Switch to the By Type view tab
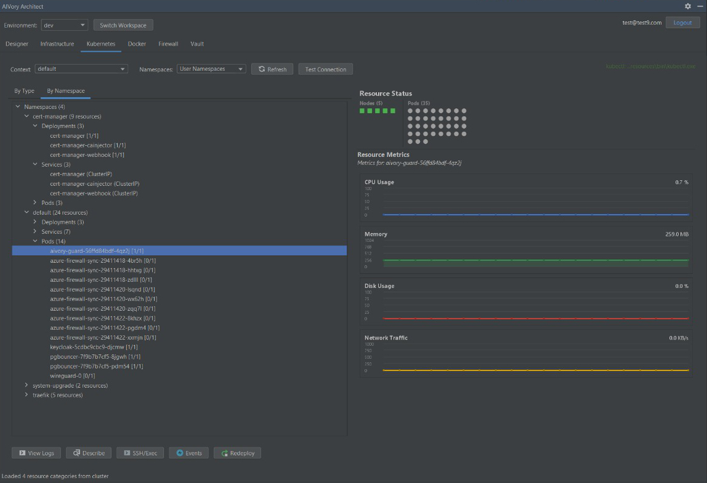 [25, 90]
